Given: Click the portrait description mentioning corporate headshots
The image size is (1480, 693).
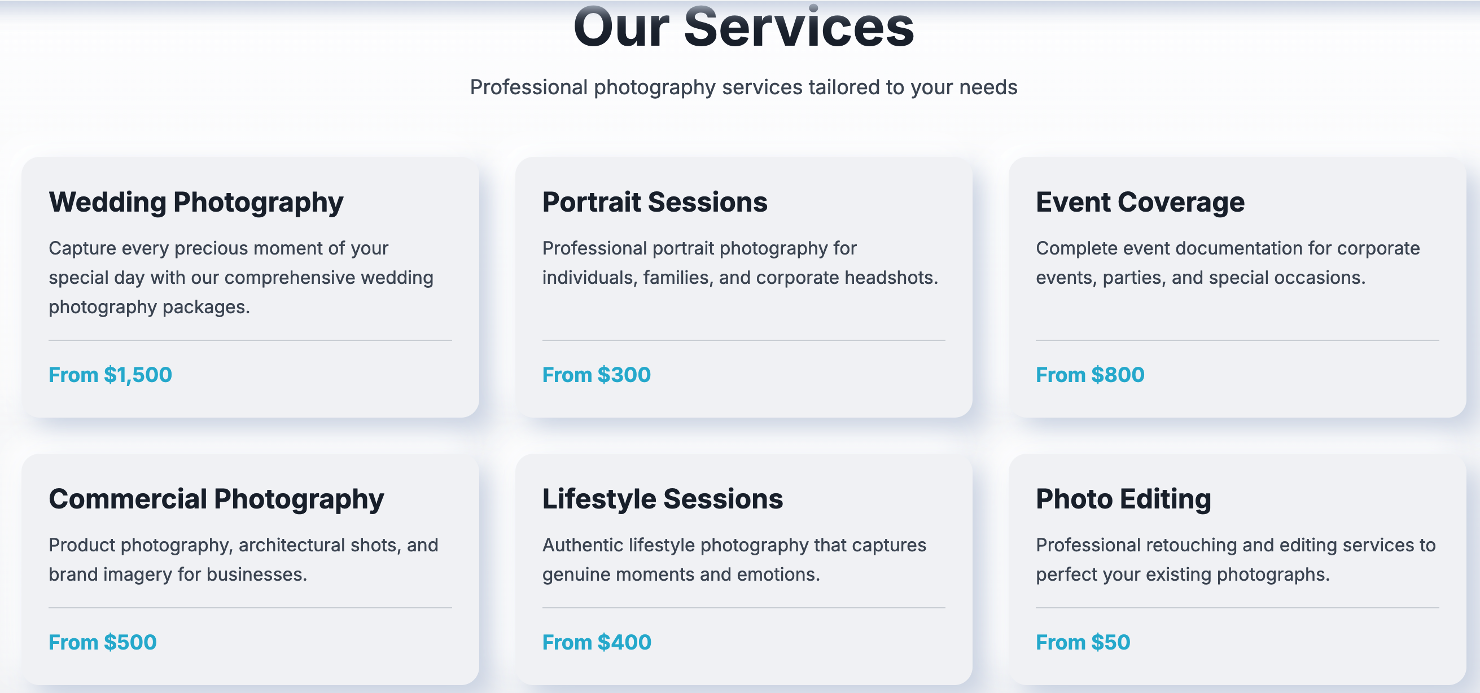Looking at the screenshot, I should [x=739, y=263].
